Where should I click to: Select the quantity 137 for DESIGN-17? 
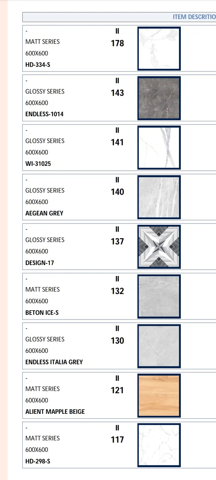click(117, 241)
